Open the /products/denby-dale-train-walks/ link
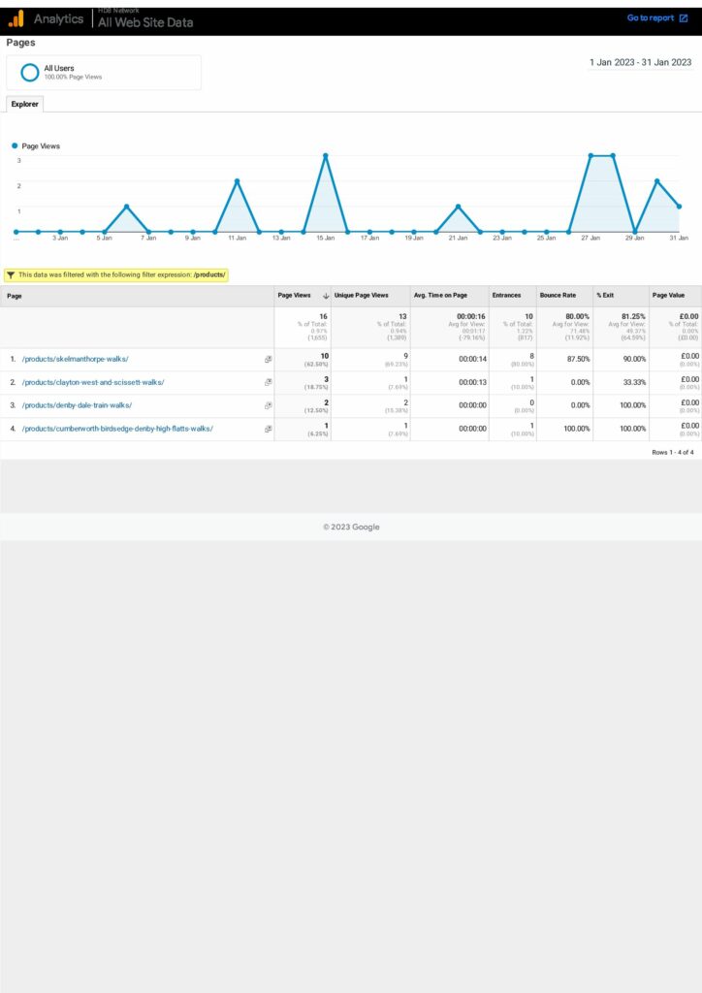The height and width of the screenshot is (993, 702). (77, 406)
